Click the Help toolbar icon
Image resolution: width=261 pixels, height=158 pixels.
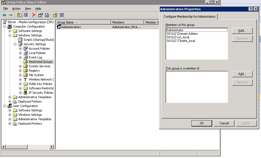point(55,15)
